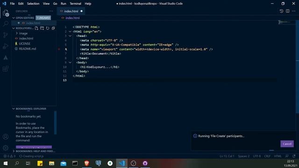
Task: Click the New File icon in explorer
Action: [36, 28]
